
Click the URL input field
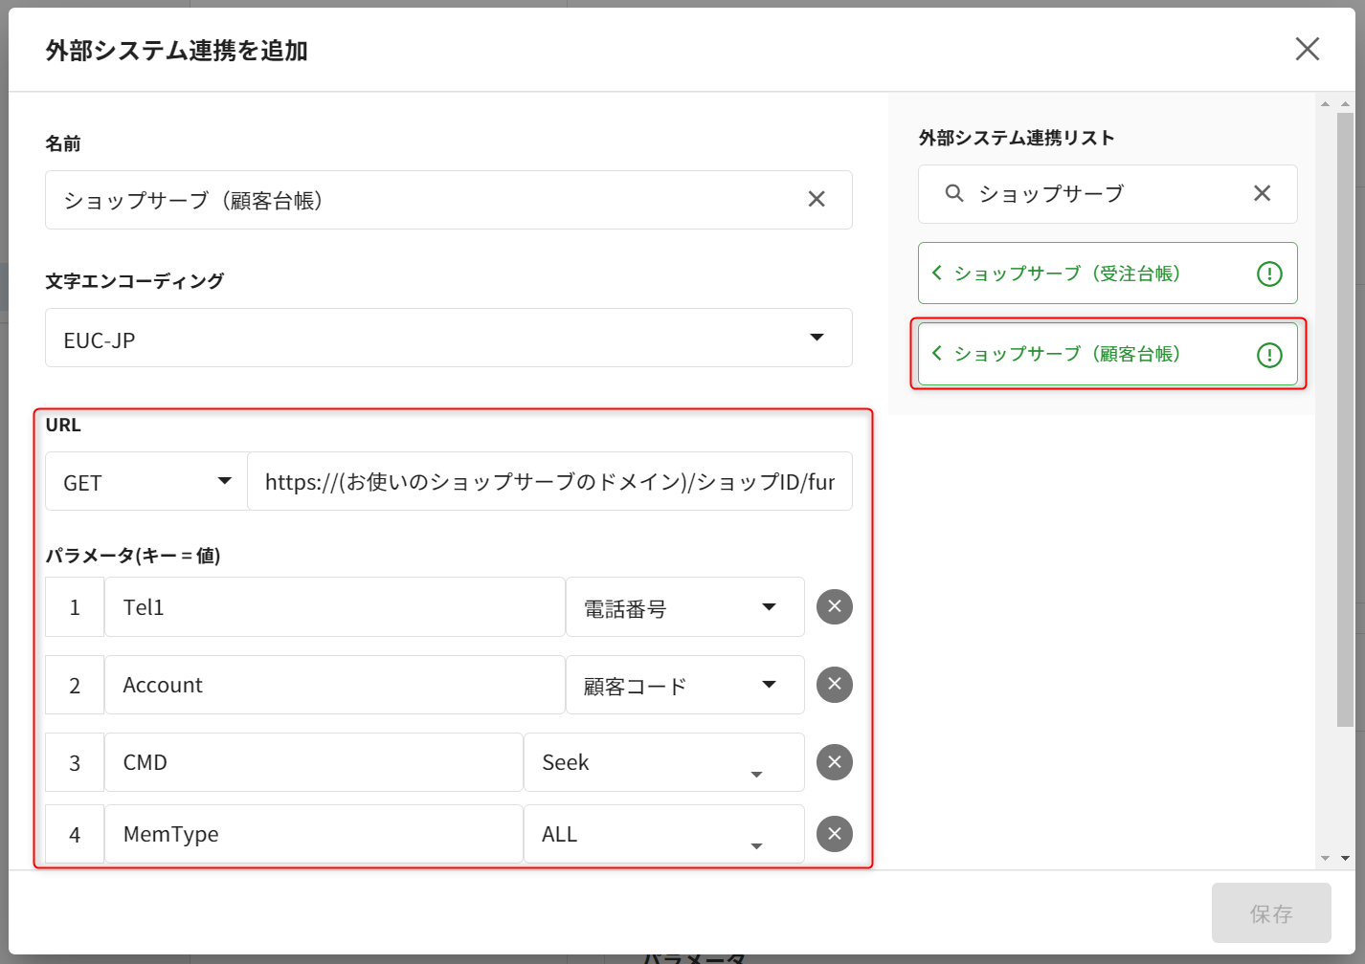point(549,482)
